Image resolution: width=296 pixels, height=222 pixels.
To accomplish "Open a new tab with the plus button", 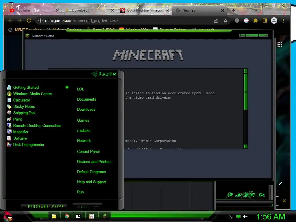I will click(x=234, y=11).
